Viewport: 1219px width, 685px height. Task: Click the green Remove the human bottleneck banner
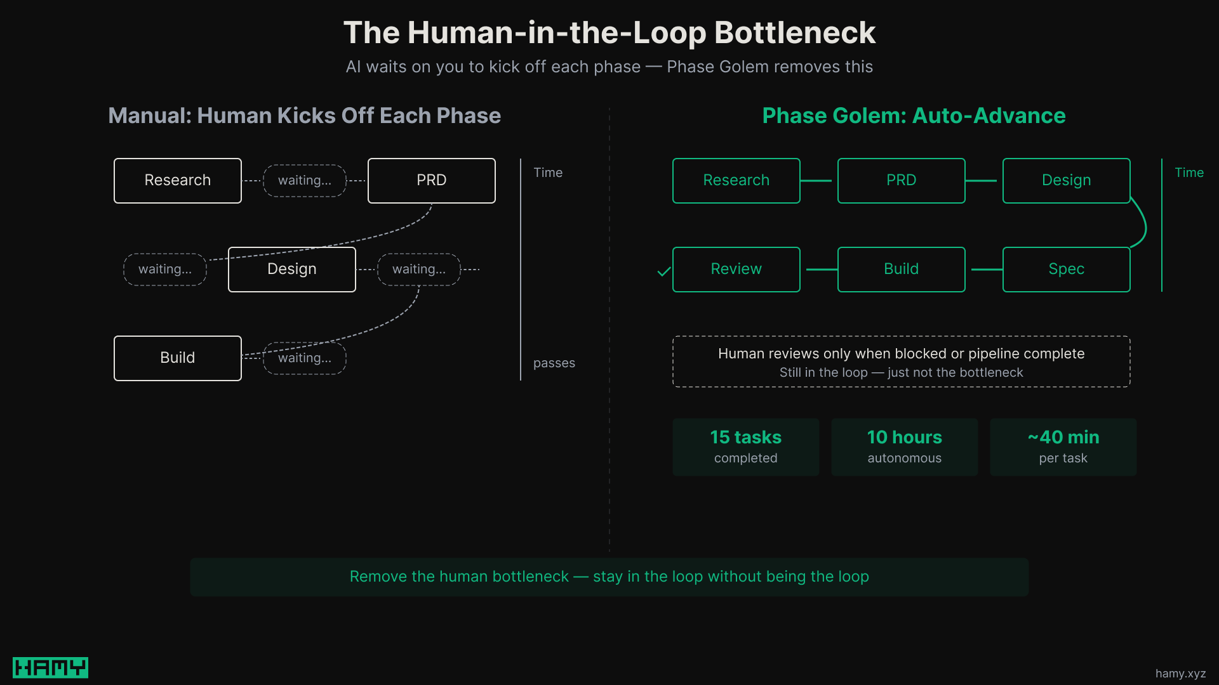coord(609,577)
